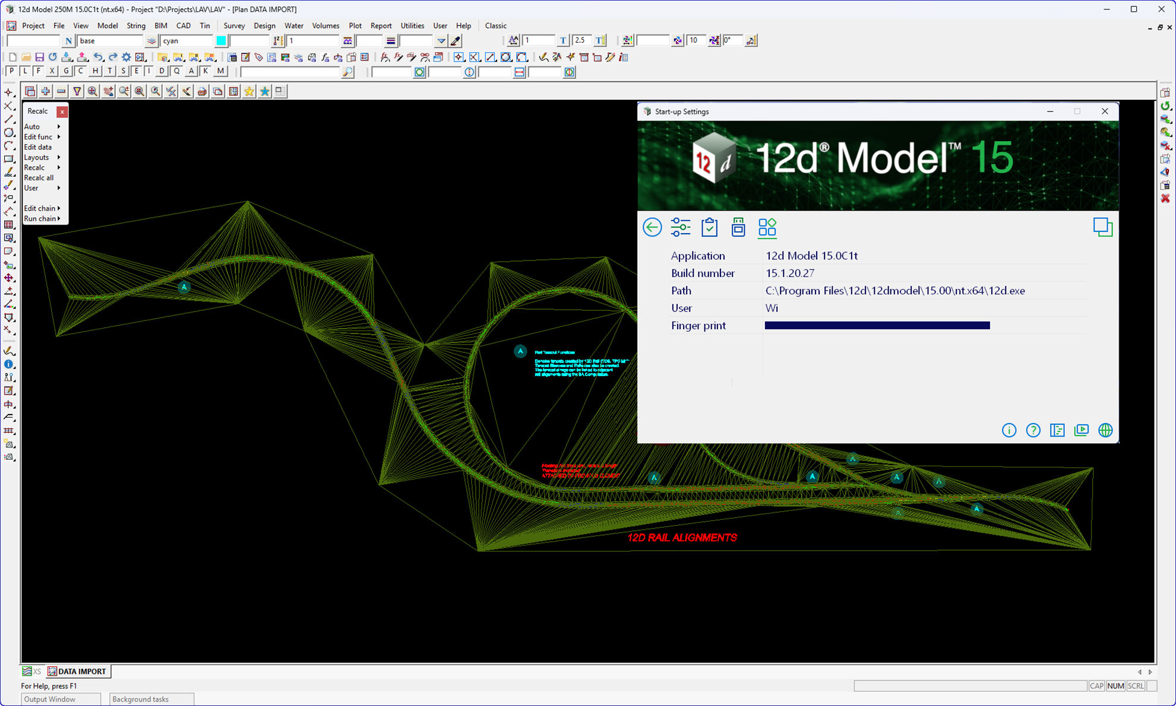Click the view Plus add-model icon

(x=45, y=91)
